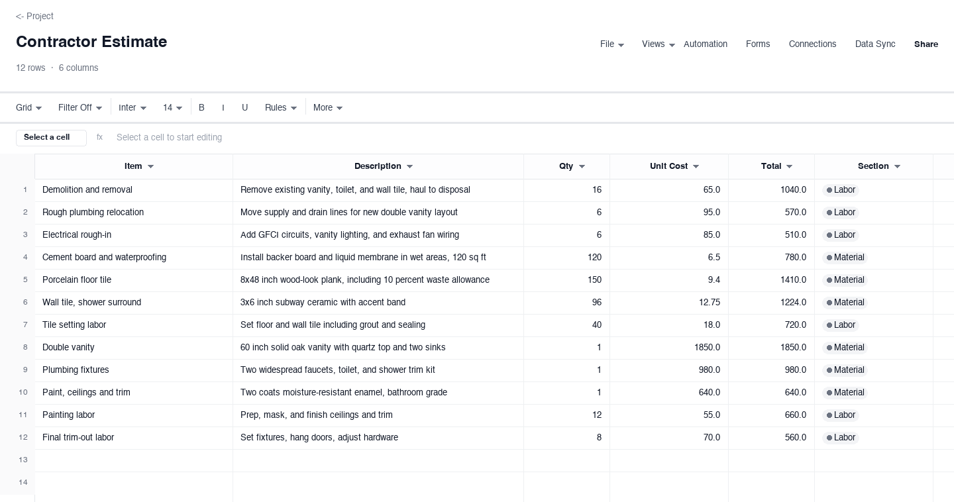Screen dimensions: 954x502
Task: Open the Data Sync menu
Action: point(875,44)
